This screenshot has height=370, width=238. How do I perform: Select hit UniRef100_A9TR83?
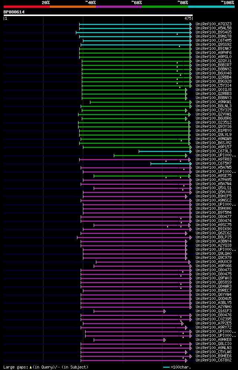(213, 159)
